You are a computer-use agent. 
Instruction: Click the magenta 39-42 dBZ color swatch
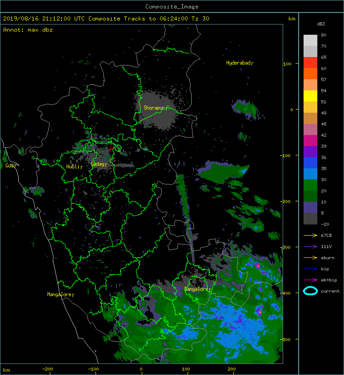pyautogui.click(x=310, y=141)
